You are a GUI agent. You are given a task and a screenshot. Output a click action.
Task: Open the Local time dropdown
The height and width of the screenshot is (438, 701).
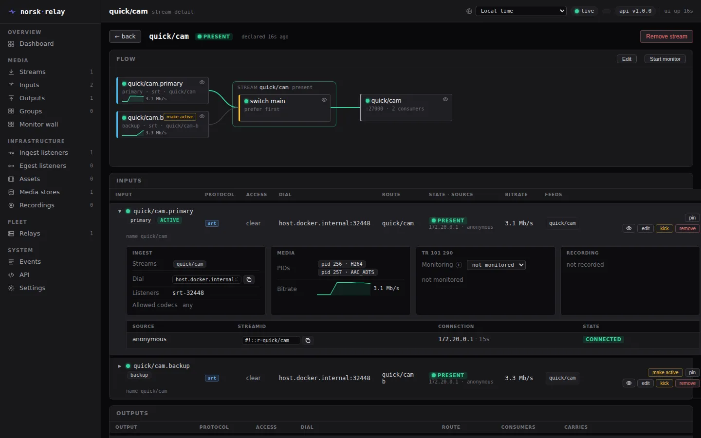point(521,11)
